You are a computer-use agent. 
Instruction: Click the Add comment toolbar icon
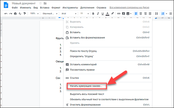pyautogui.click(x=124, y=14)
